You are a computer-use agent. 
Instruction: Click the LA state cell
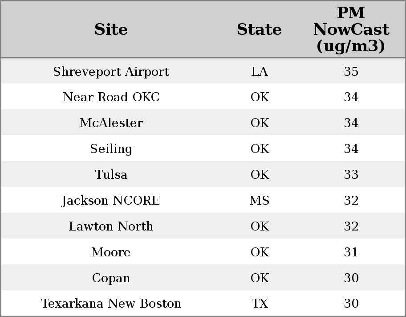click(x=259, y=71)
